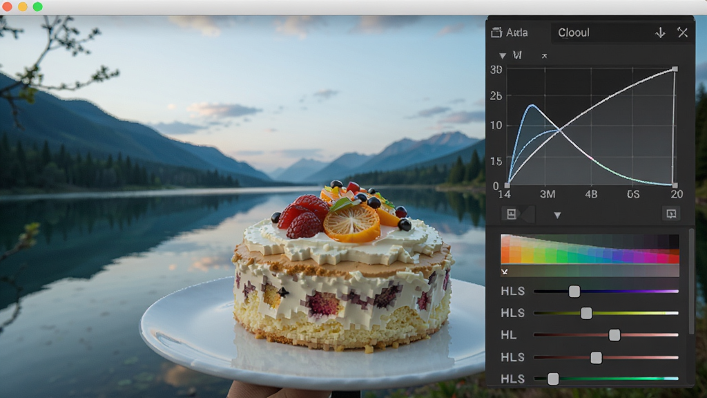
Task: Click the yellow minimize button in the title bar
Action: click(23, 7)
